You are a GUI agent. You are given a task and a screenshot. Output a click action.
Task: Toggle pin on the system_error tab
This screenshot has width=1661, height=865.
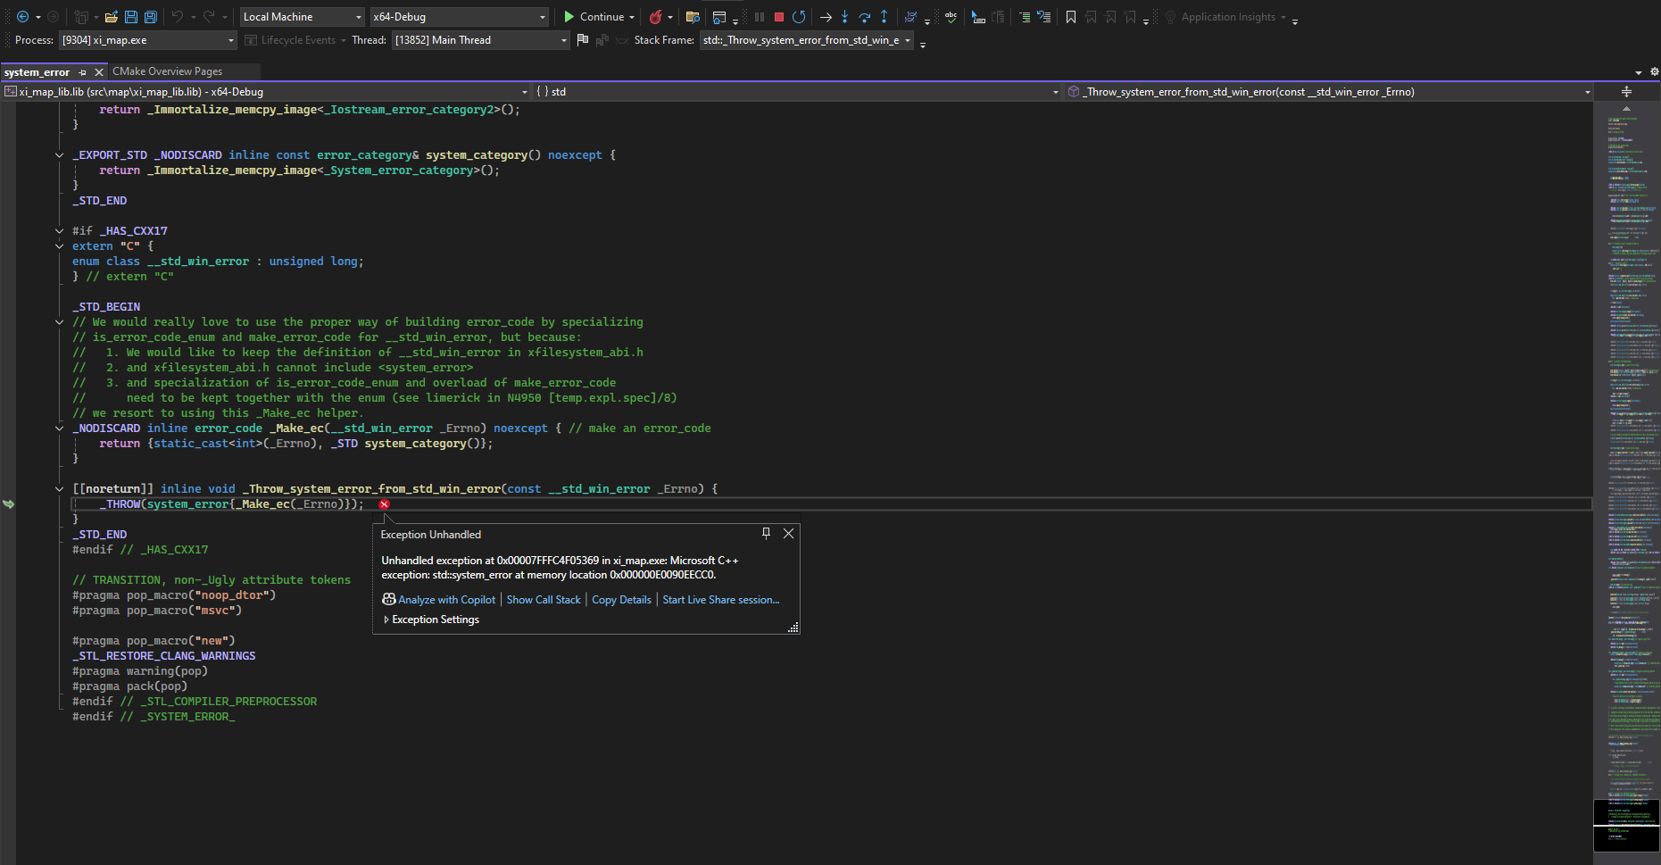tap(83, 72)
